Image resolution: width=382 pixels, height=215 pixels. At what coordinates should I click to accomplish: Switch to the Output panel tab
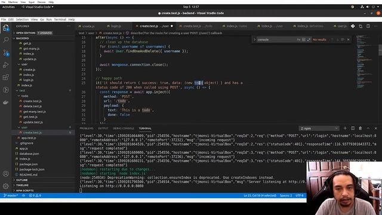pyautogui.click(x=103, y=128)
